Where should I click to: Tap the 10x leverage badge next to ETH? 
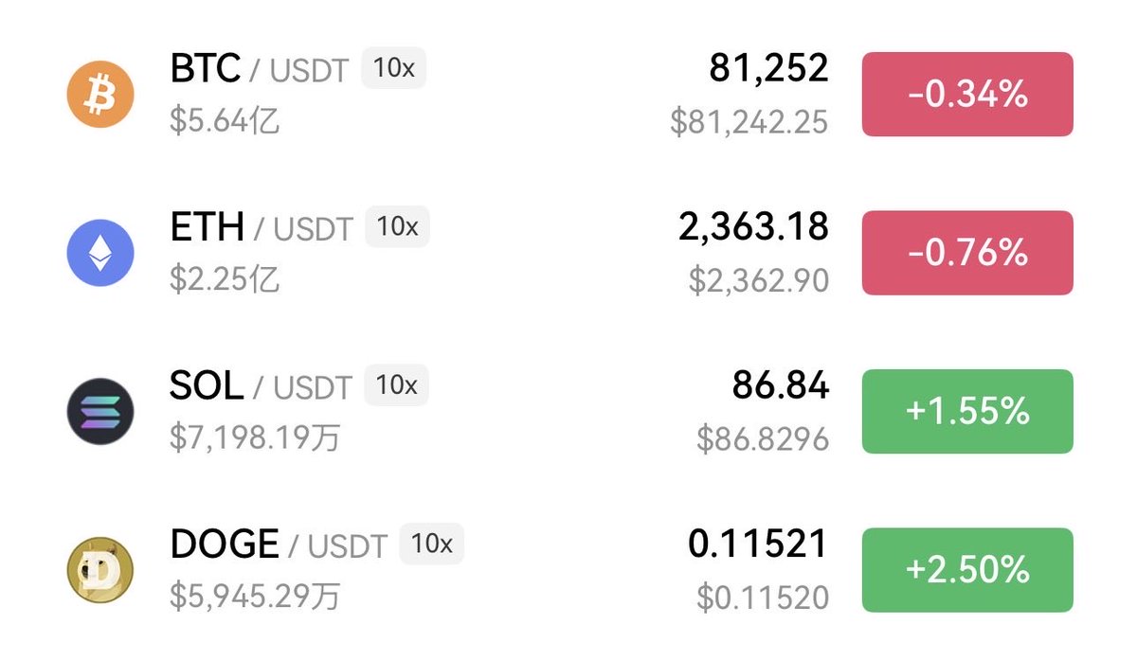(x=397, y=227)
